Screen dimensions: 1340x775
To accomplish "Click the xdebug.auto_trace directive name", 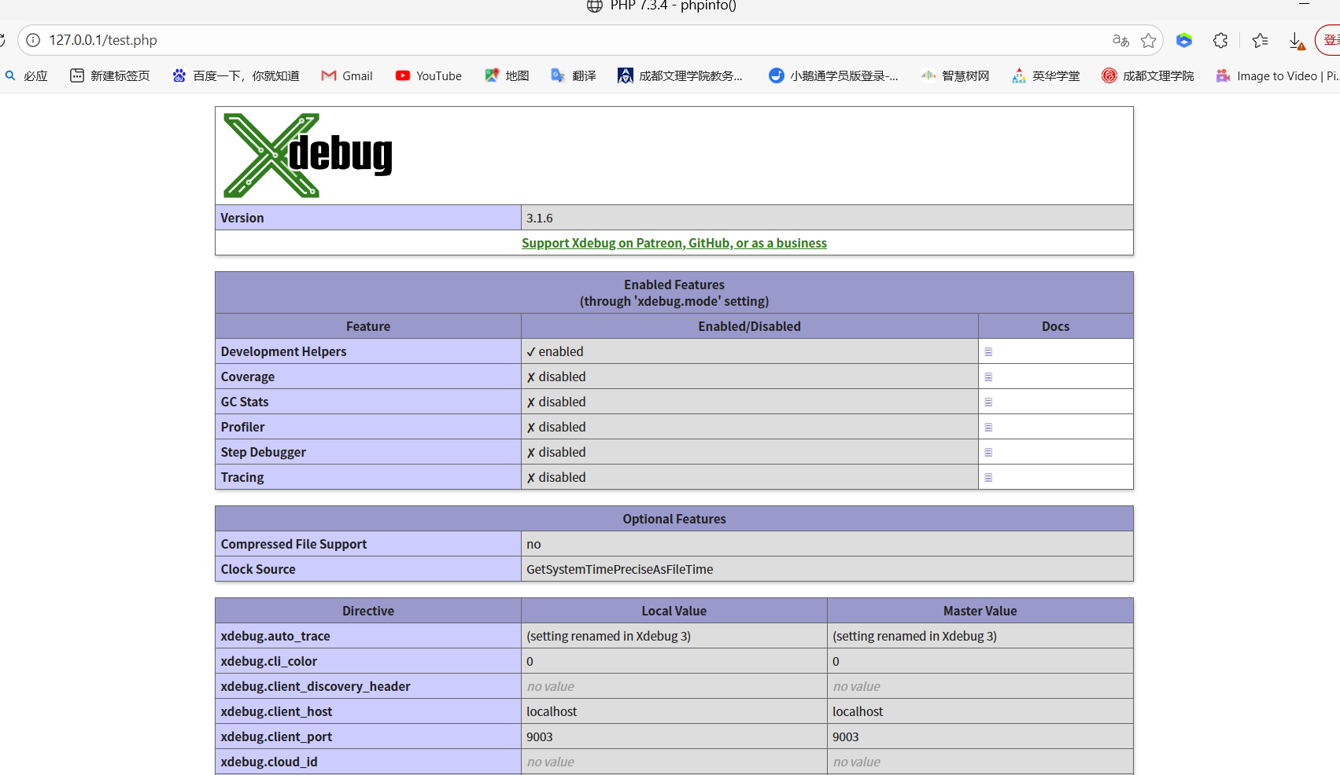I will (275, 636).
